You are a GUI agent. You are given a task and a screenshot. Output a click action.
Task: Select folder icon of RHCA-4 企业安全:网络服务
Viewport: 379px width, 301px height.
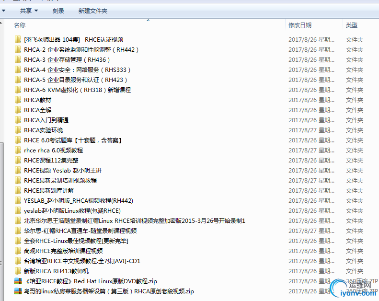coord(18,69)
